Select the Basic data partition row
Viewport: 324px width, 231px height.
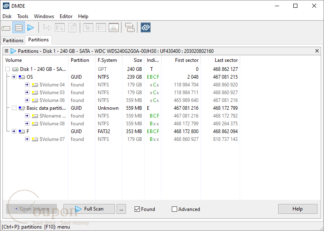(122, 108)
